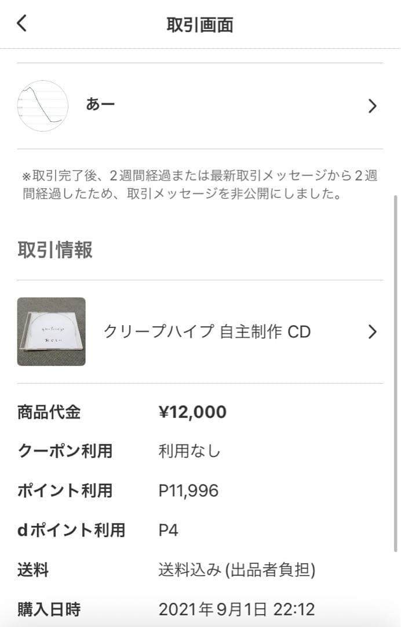Expand the クリープハイプ item details chevron
The height and width of the screenshot is (627, 401).
[374, 331]
